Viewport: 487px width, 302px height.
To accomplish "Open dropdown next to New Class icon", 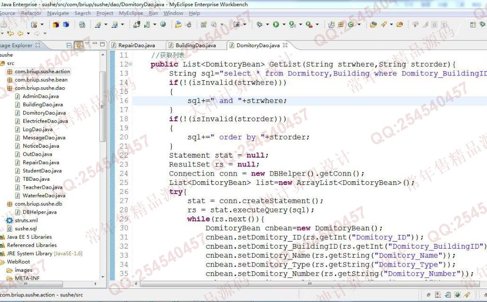I will [359, 25].
